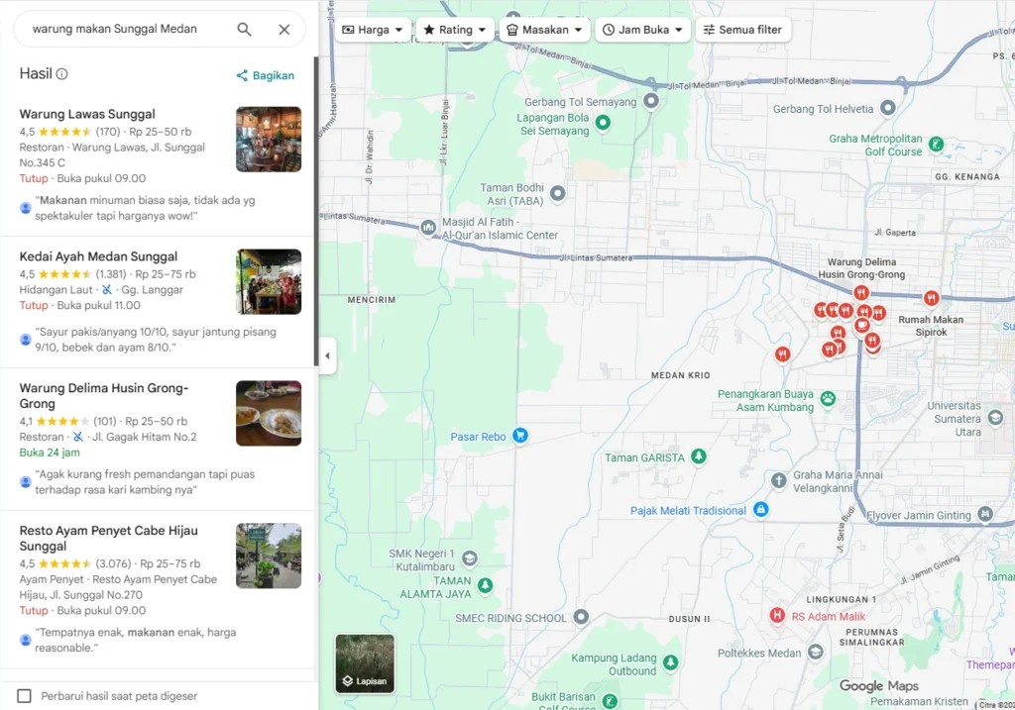Click the Rumah Makan Sipirok restaurant pin
Viewport: 1015px width, 710px height.
tap(931, 298)
